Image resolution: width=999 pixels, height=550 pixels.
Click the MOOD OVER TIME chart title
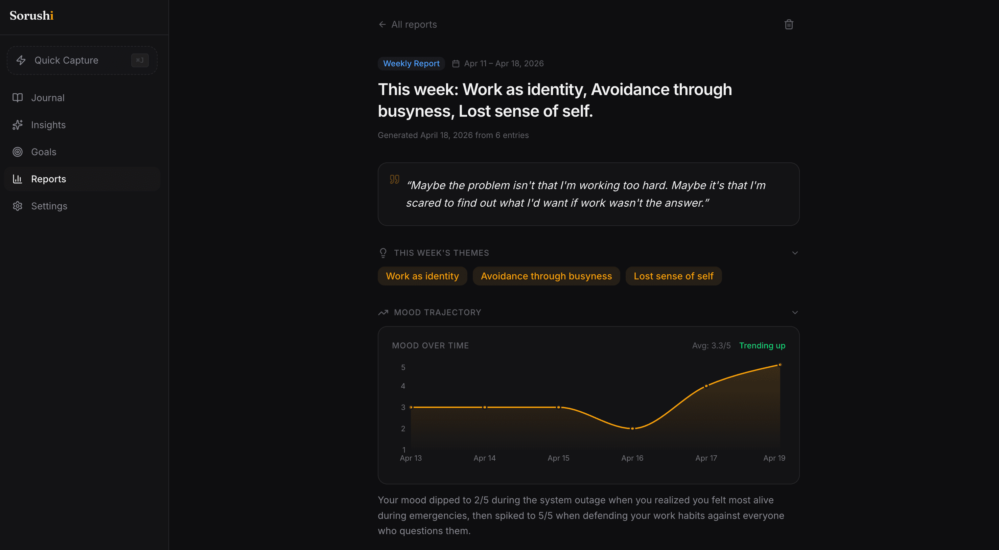pos(431,346)
